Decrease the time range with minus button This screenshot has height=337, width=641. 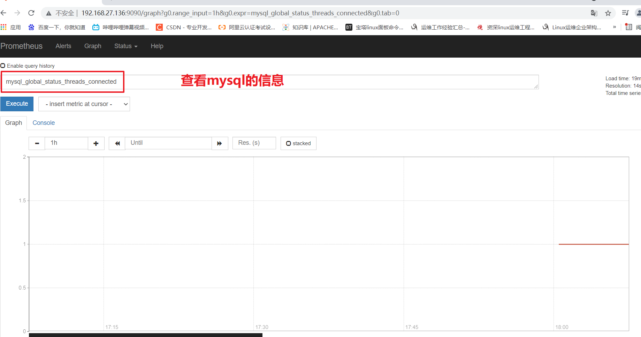pos(37,143)
